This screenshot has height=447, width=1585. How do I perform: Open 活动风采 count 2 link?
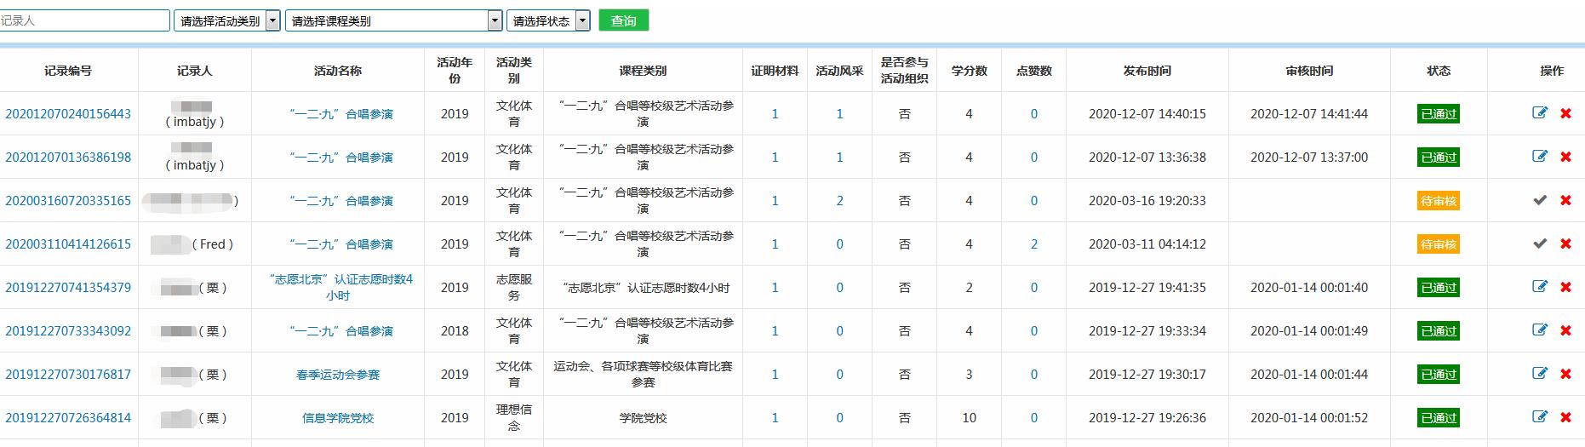click(x=839, y=201)
